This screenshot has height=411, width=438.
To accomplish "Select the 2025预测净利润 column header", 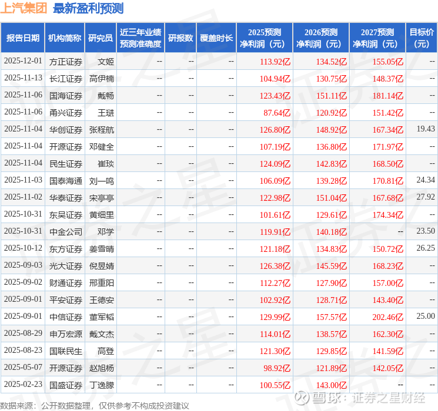I will (265, 38).
